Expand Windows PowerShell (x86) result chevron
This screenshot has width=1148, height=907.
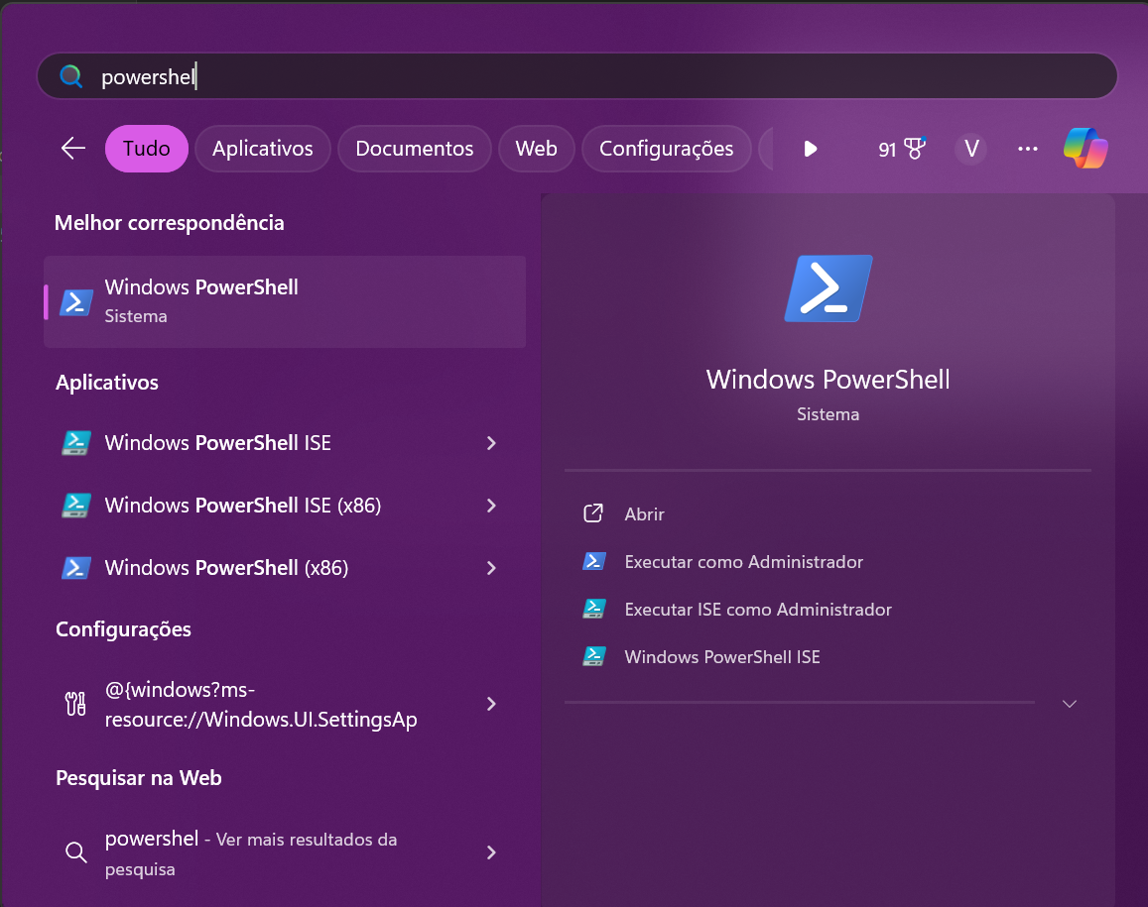[491, 568]
